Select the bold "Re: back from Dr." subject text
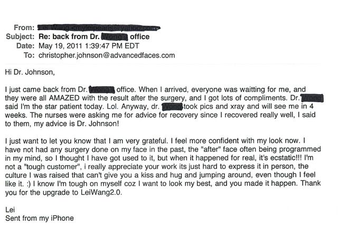Screen dimensions: 338x233 click(x=69, y=36)
